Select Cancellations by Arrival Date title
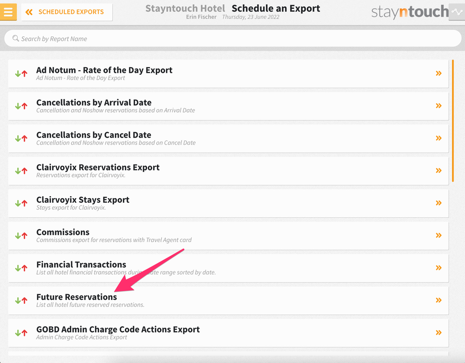 point(94,102)
